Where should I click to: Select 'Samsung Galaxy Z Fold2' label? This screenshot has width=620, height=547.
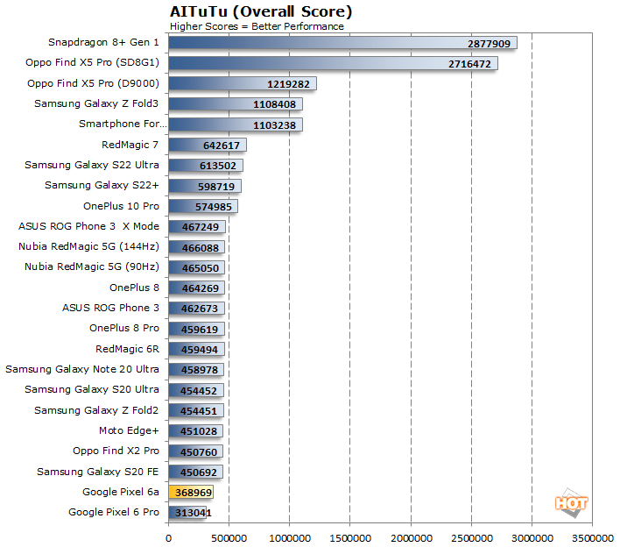pyautogui.click(x=96, y=410)
